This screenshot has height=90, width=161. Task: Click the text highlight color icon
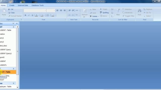[77, 15]
